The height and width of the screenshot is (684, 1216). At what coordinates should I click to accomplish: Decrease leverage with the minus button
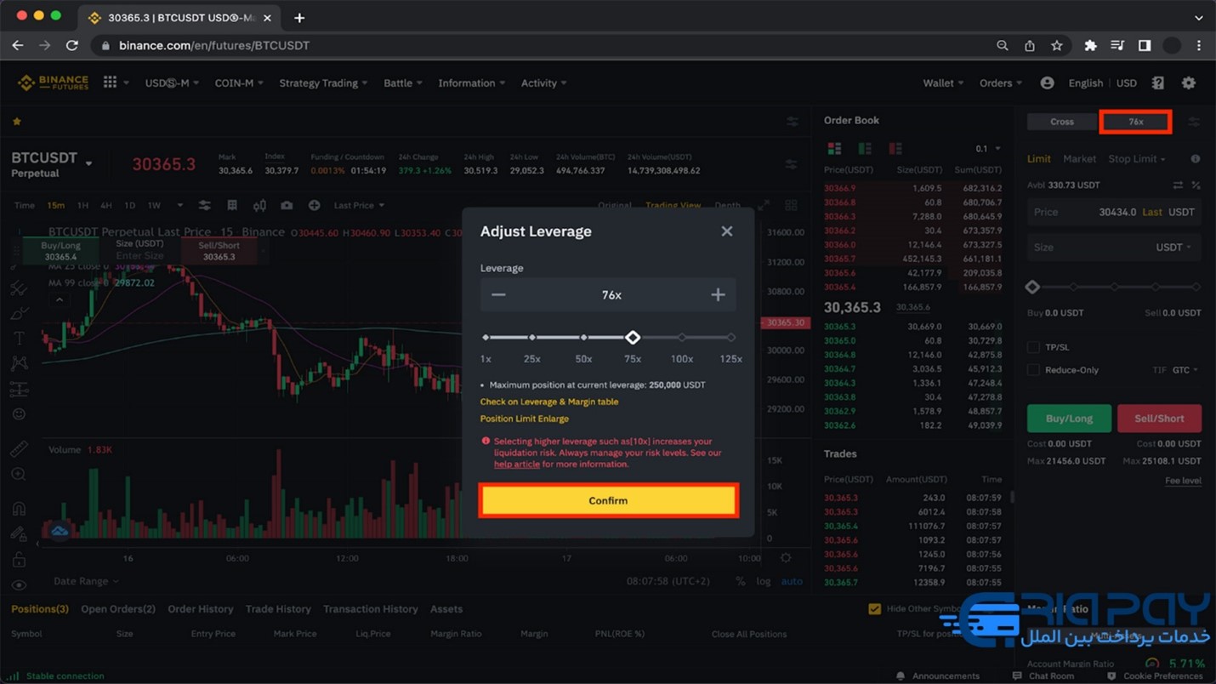coord(498,294)
